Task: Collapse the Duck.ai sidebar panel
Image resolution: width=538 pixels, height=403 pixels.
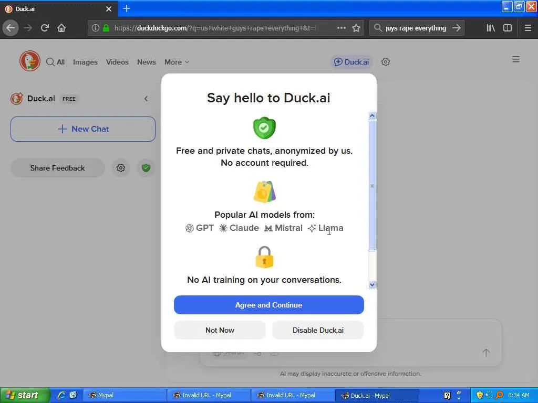Action: [x=146, y=99]
